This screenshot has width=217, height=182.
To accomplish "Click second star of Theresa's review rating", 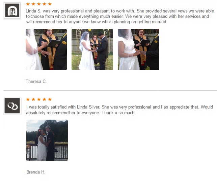I will point(33,4).
